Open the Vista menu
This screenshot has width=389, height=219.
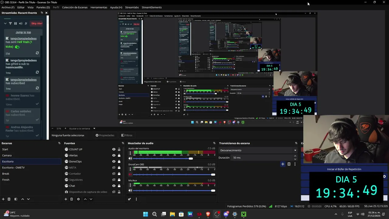(30, 7)
